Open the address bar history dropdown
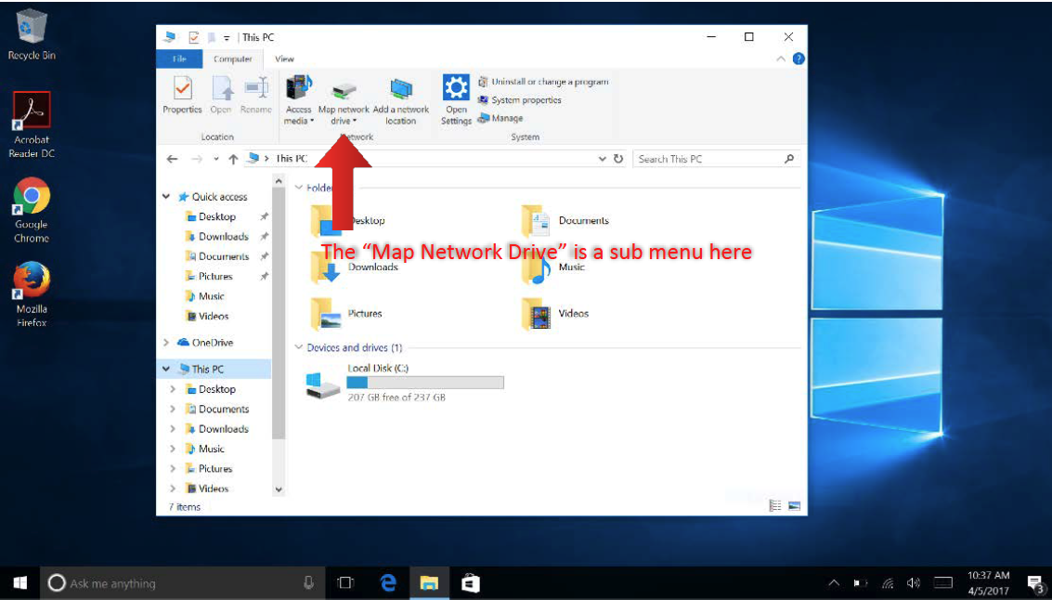The height and width of the screenshot is (600, 1052). [602, 159]
